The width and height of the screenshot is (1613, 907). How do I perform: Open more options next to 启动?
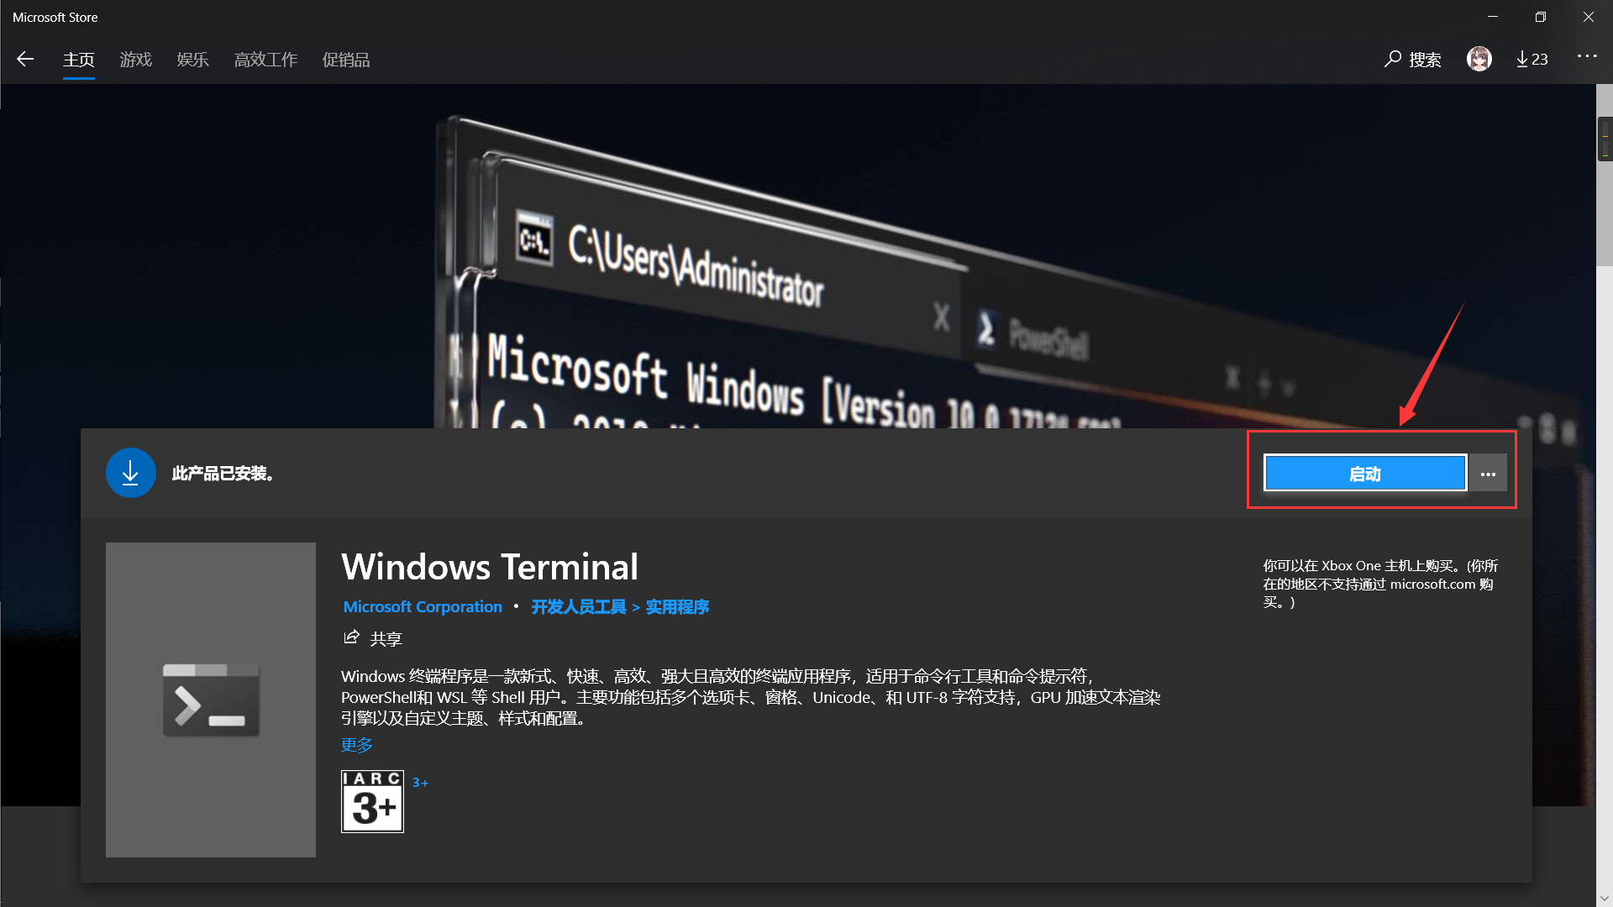(x=1488, y=474)
